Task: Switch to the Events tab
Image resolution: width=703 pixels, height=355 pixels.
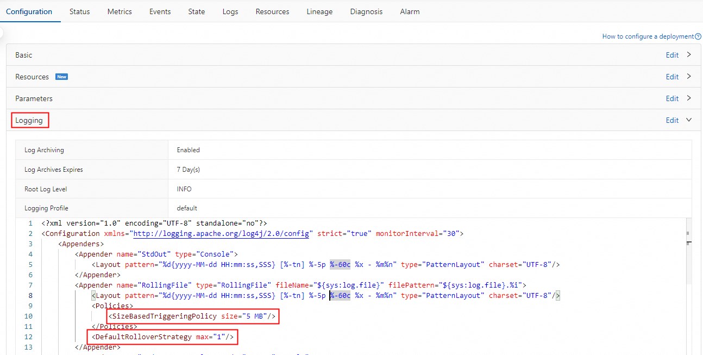Action: [160, 11]
